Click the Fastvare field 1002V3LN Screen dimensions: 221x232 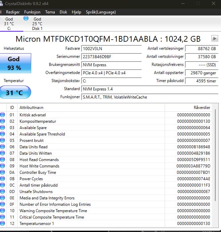[111, 49]
